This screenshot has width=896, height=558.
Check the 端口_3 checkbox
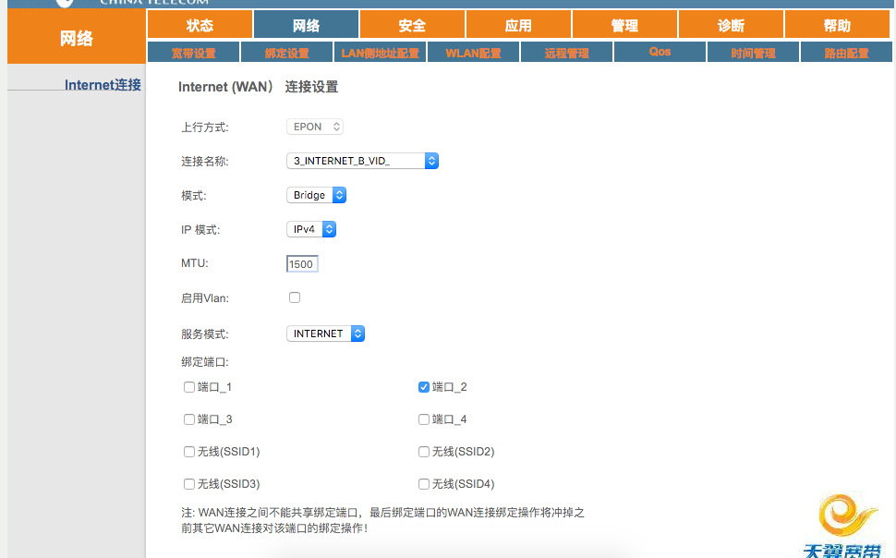[x=189, y=419]
